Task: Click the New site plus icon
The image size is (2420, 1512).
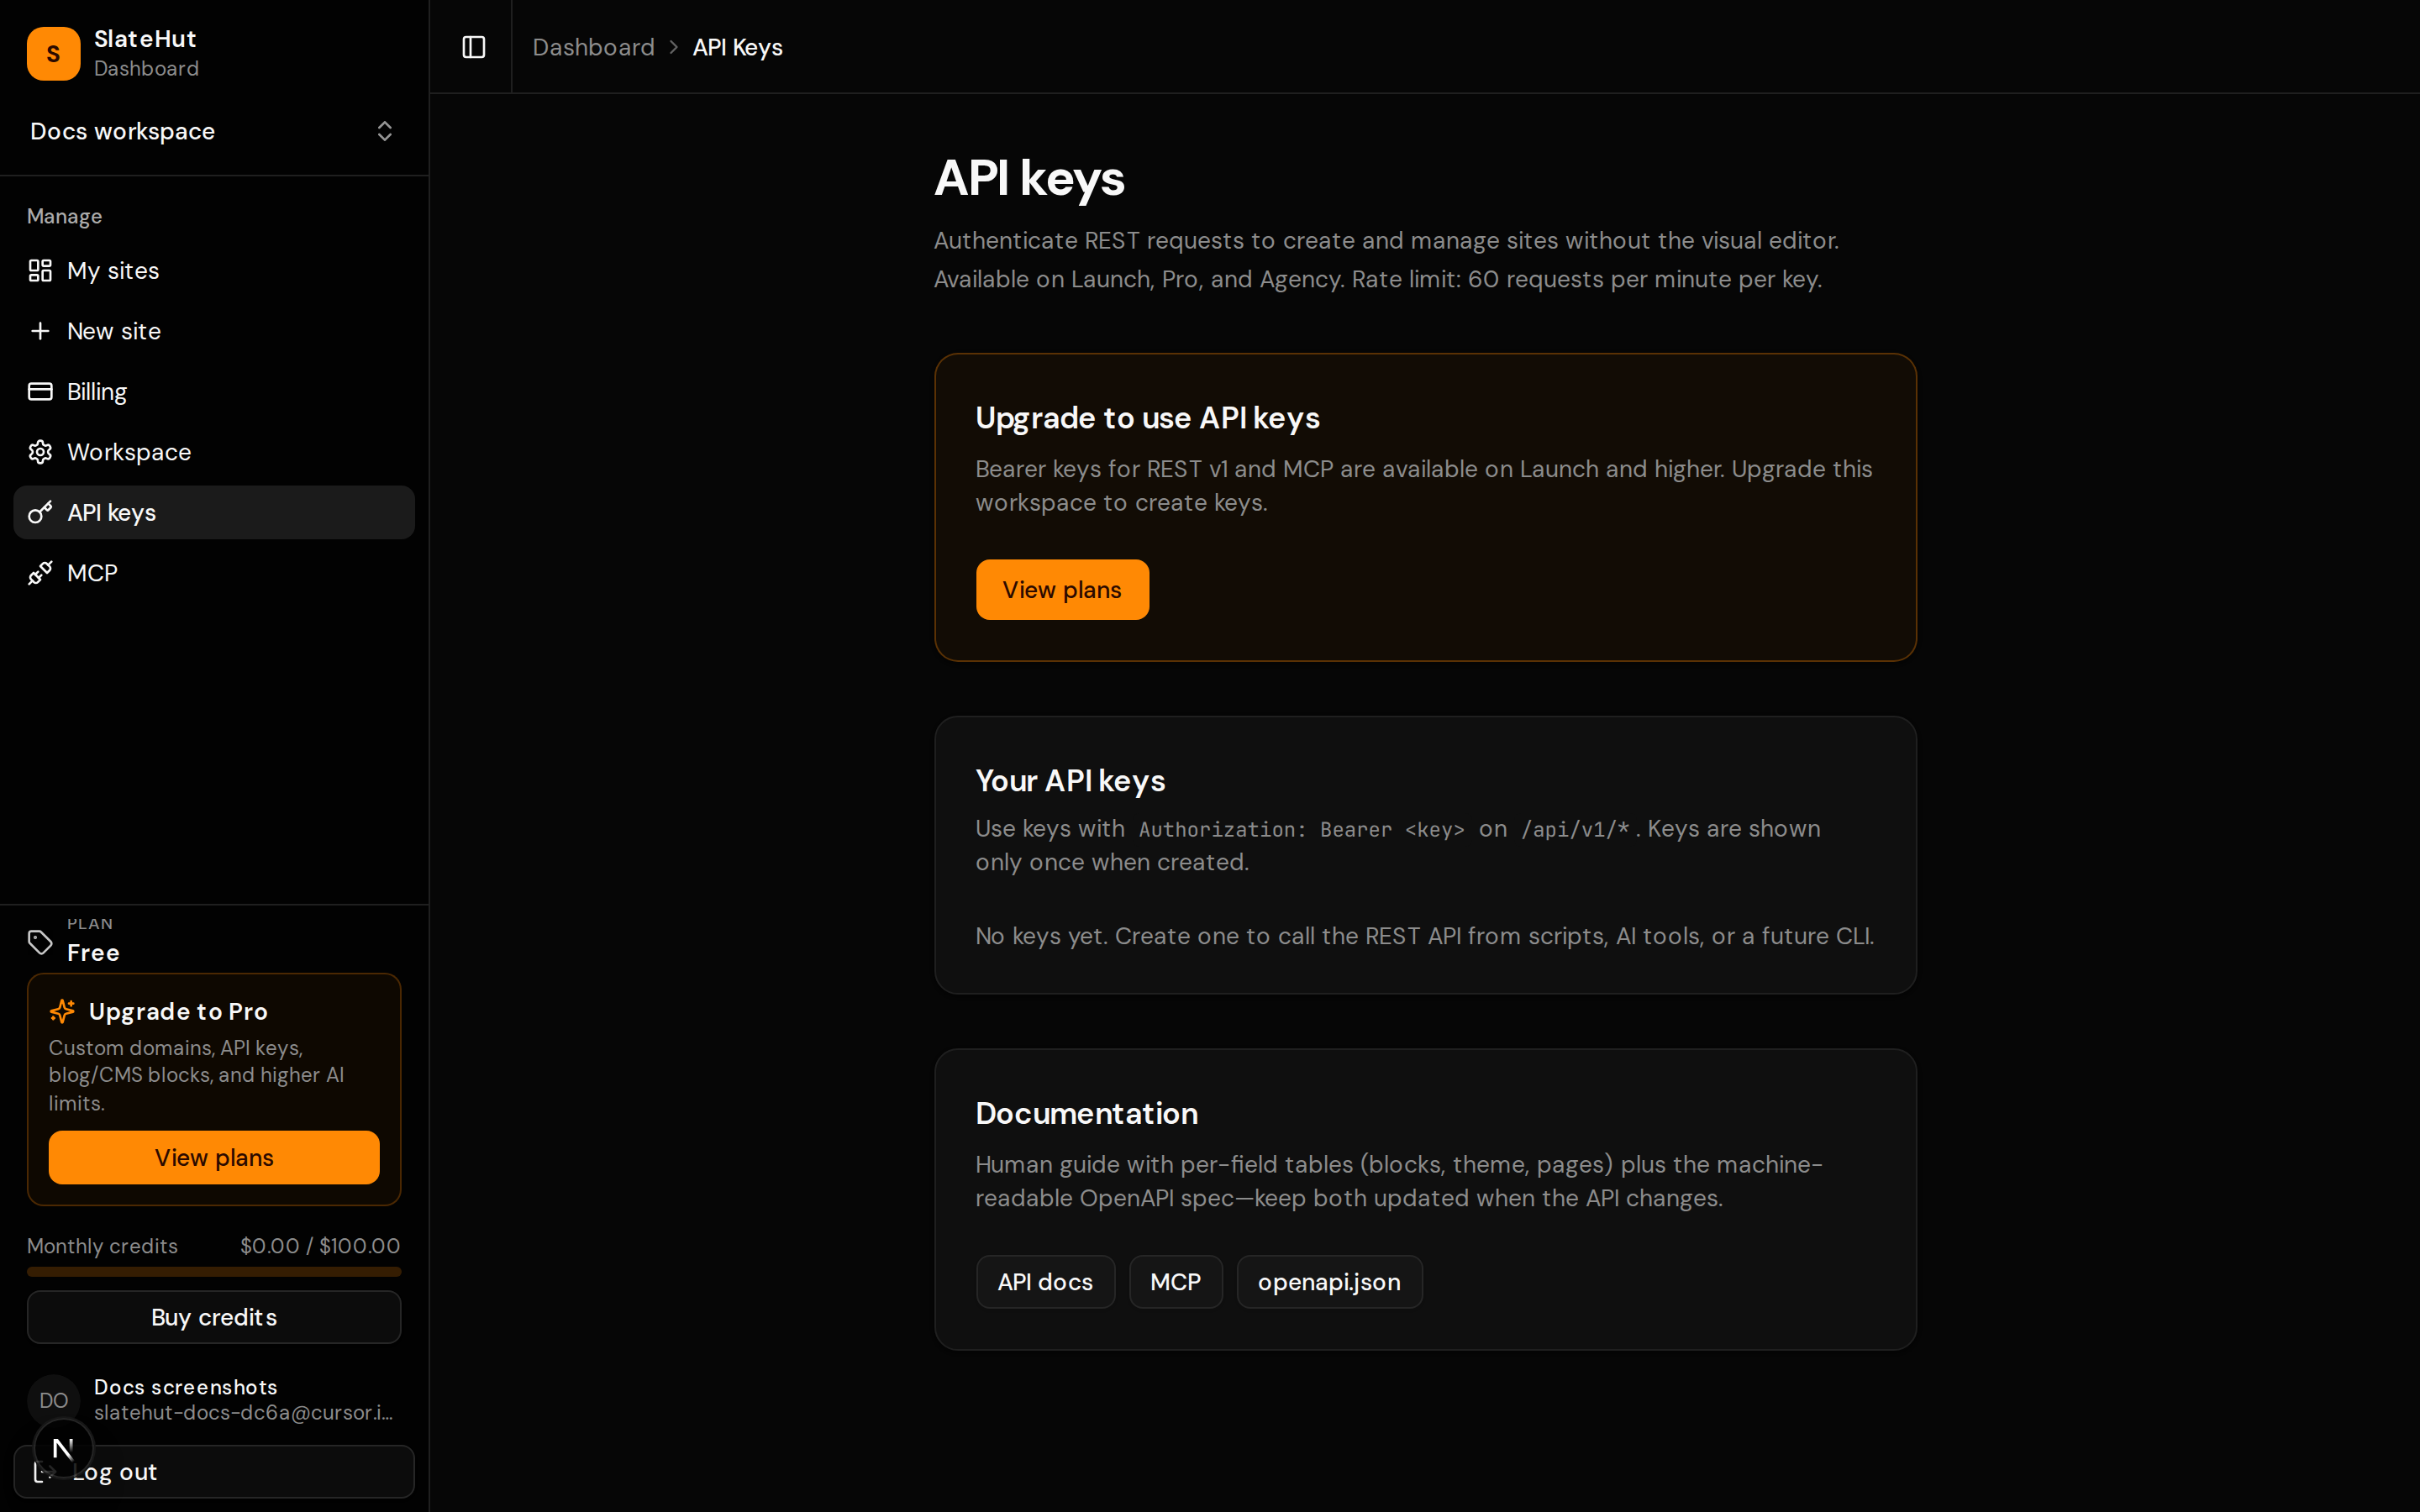Action: coord(40,331)
